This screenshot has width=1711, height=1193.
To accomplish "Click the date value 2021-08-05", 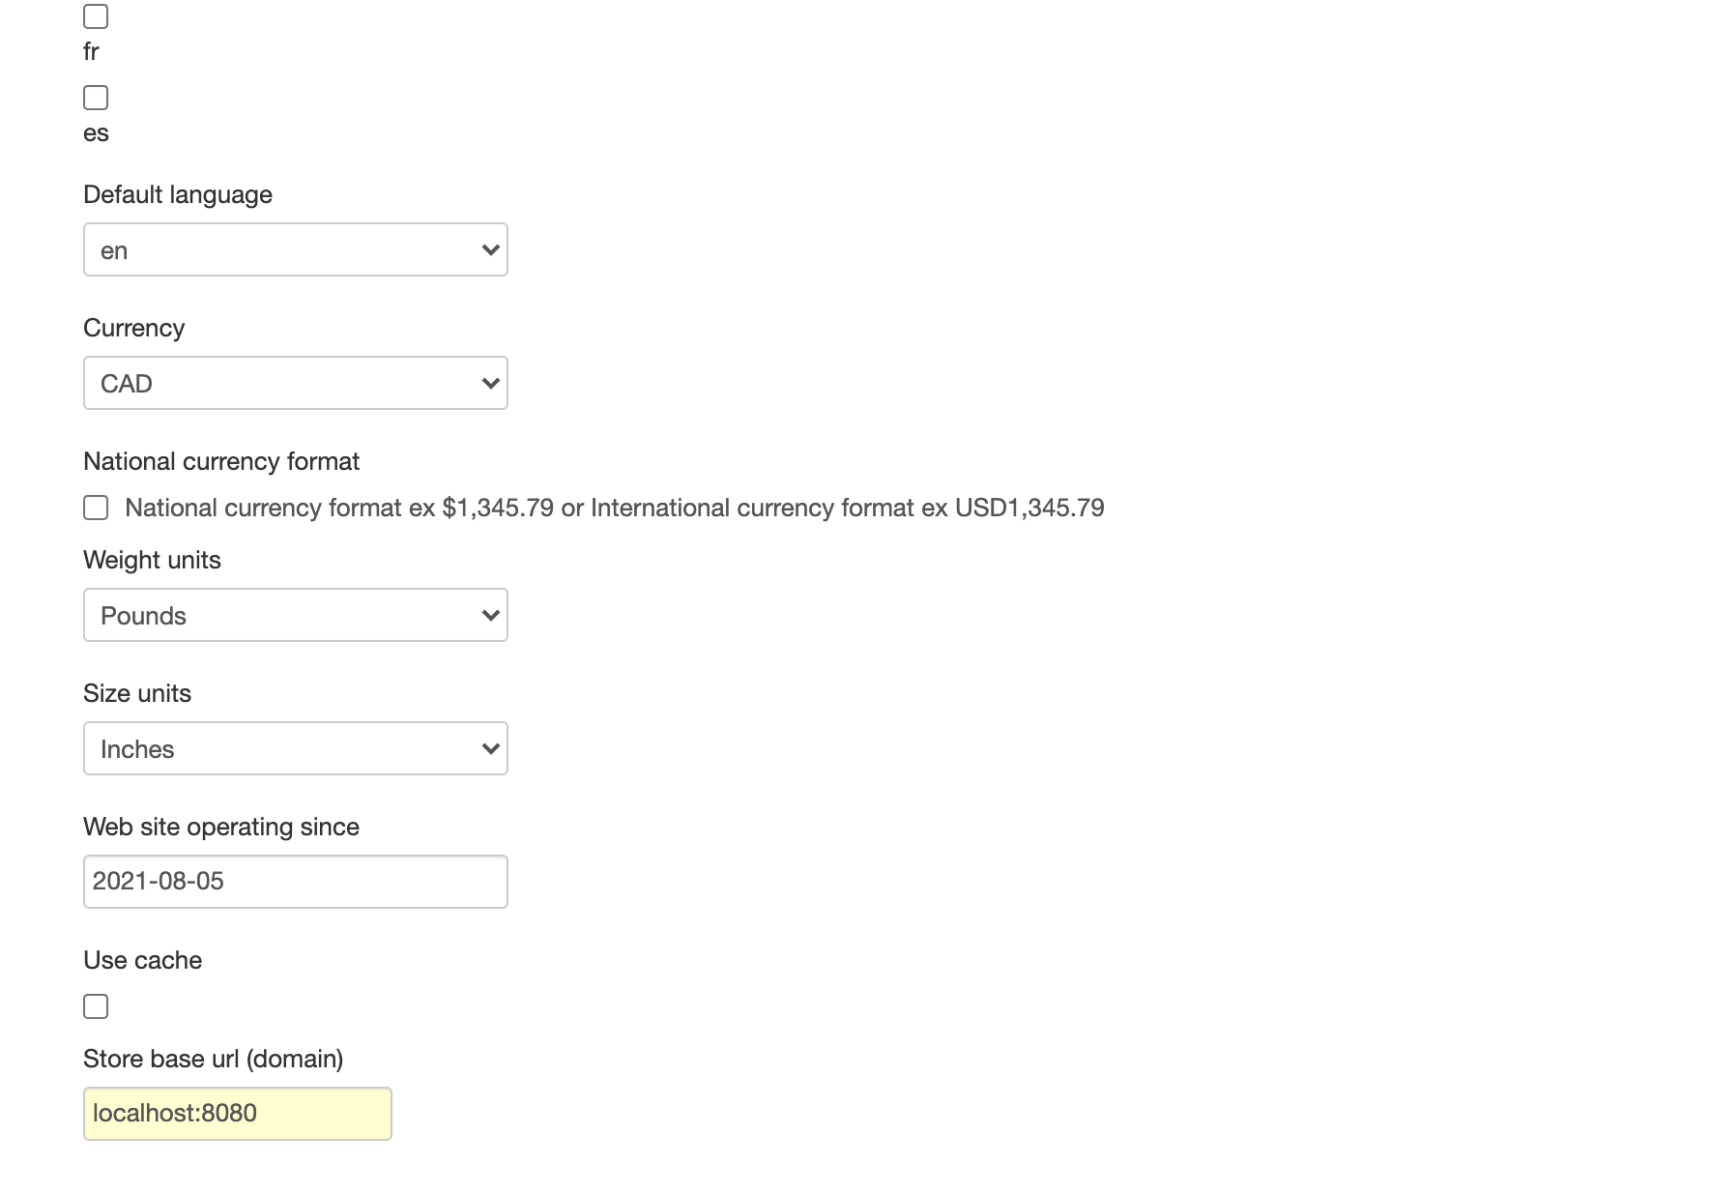I will point(158,881).
